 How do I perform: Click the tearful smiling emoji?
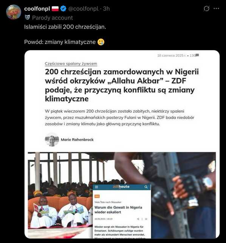pos(101,42)
